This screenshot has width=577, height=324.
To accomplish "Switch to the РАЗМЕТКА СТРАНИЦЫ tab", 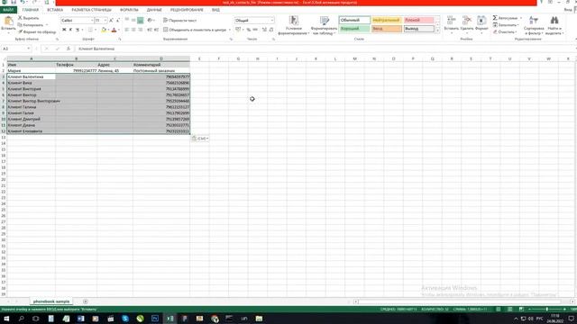I will pyautogui.click(x=91, y=10).
